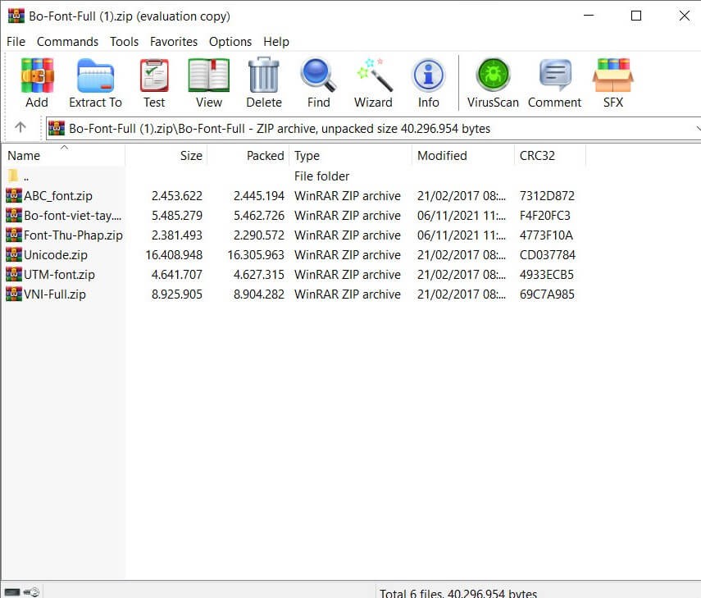This screenshot has height=598, width=701.
Task: Click the View book icon
Action: click(209, 83)
